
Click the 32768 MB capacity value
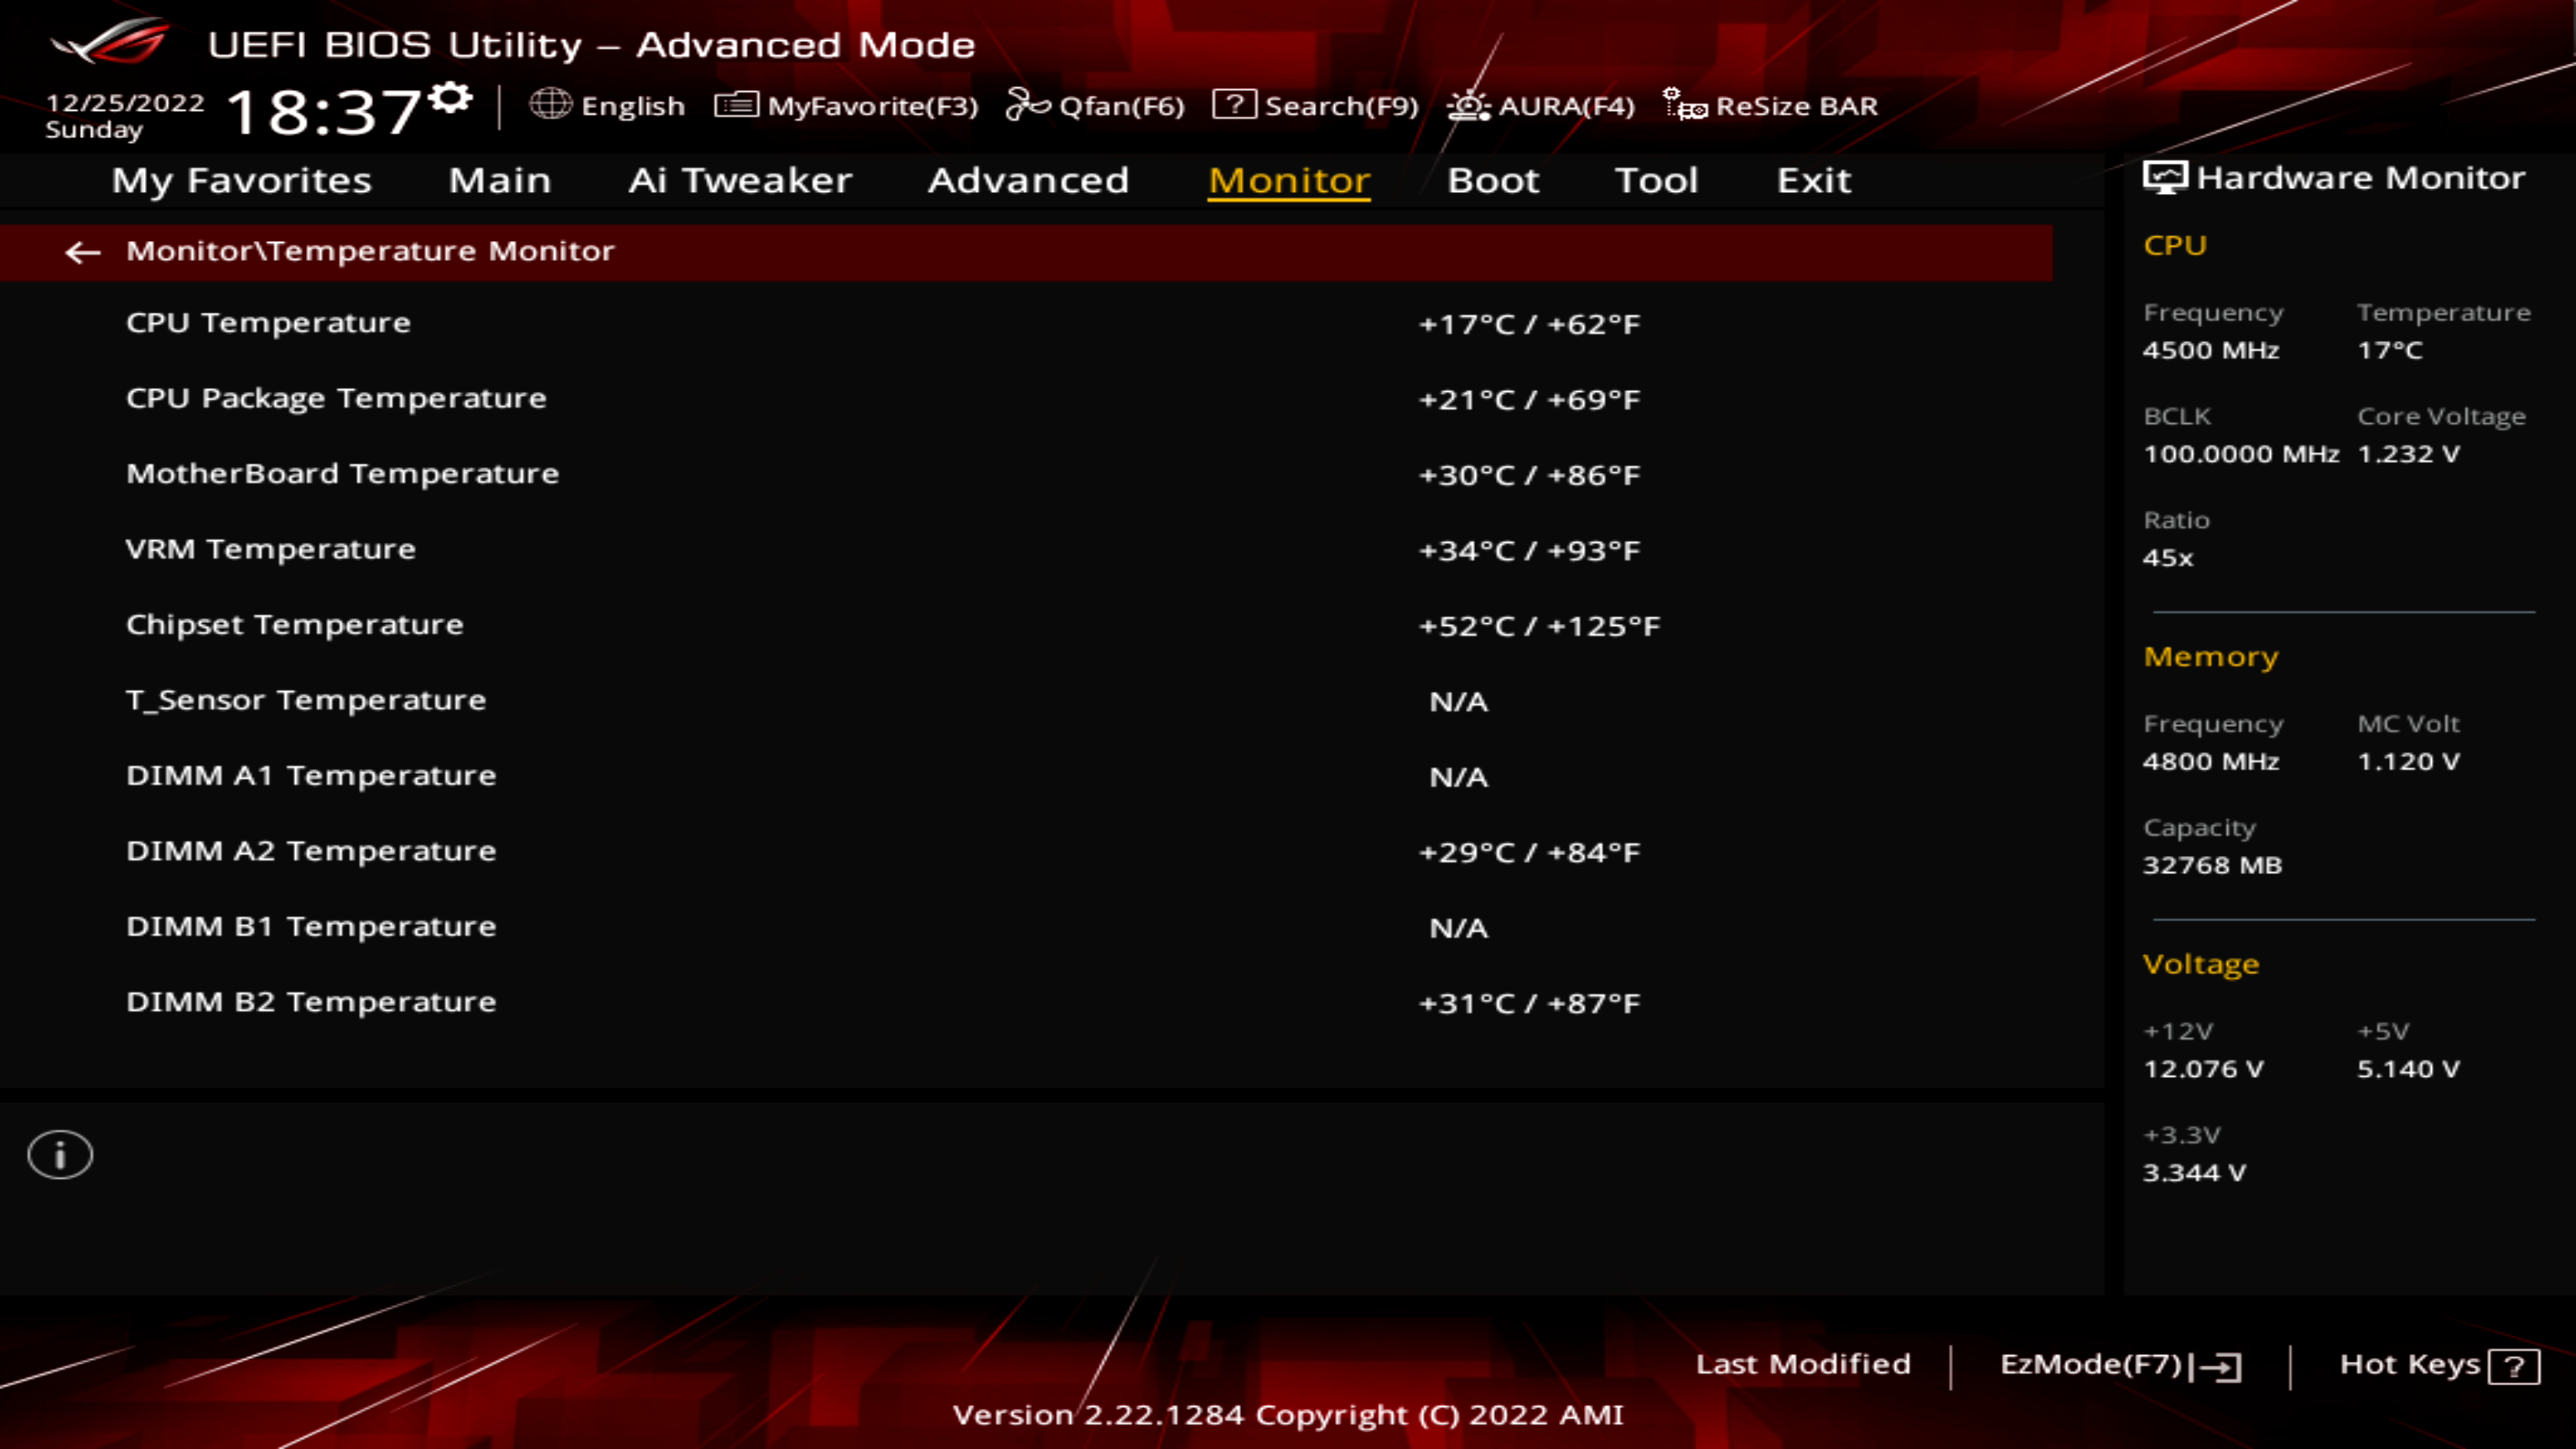[x=2212, y=865]
